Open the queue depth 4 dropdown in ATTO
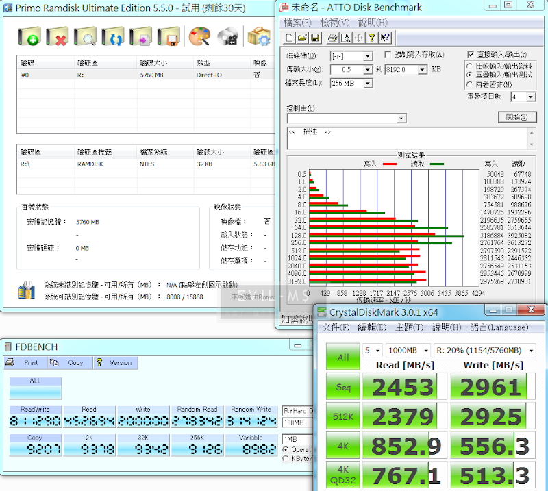Image resolution: width=548 pixels, height=491 pixels. 531,97
